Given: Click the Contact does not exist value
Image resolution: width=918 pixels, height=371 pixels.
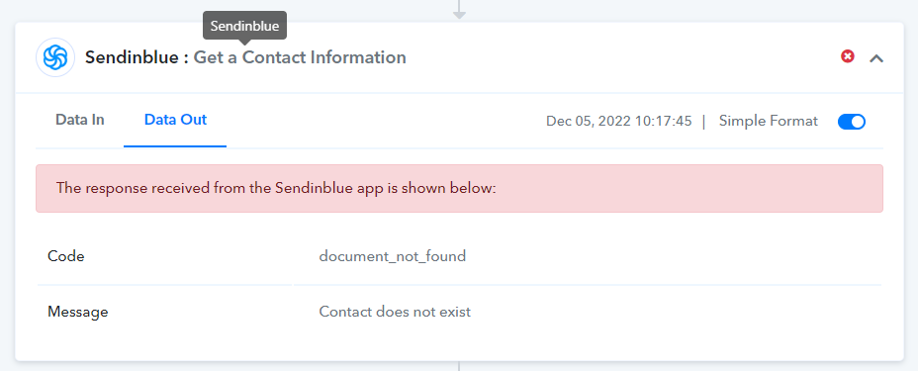Looking at the screenshot, I should (395, 312).
